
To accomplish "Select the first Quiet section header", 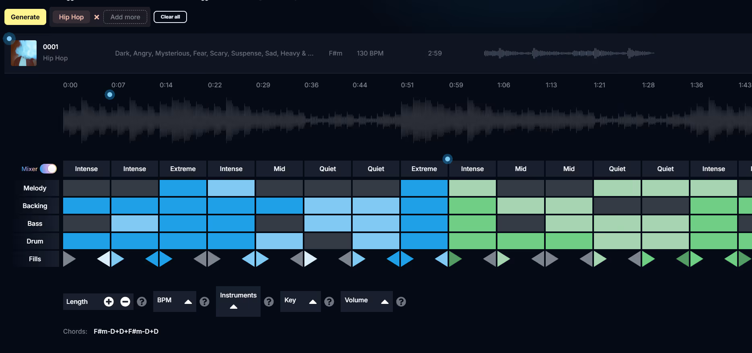I will 328,169.
